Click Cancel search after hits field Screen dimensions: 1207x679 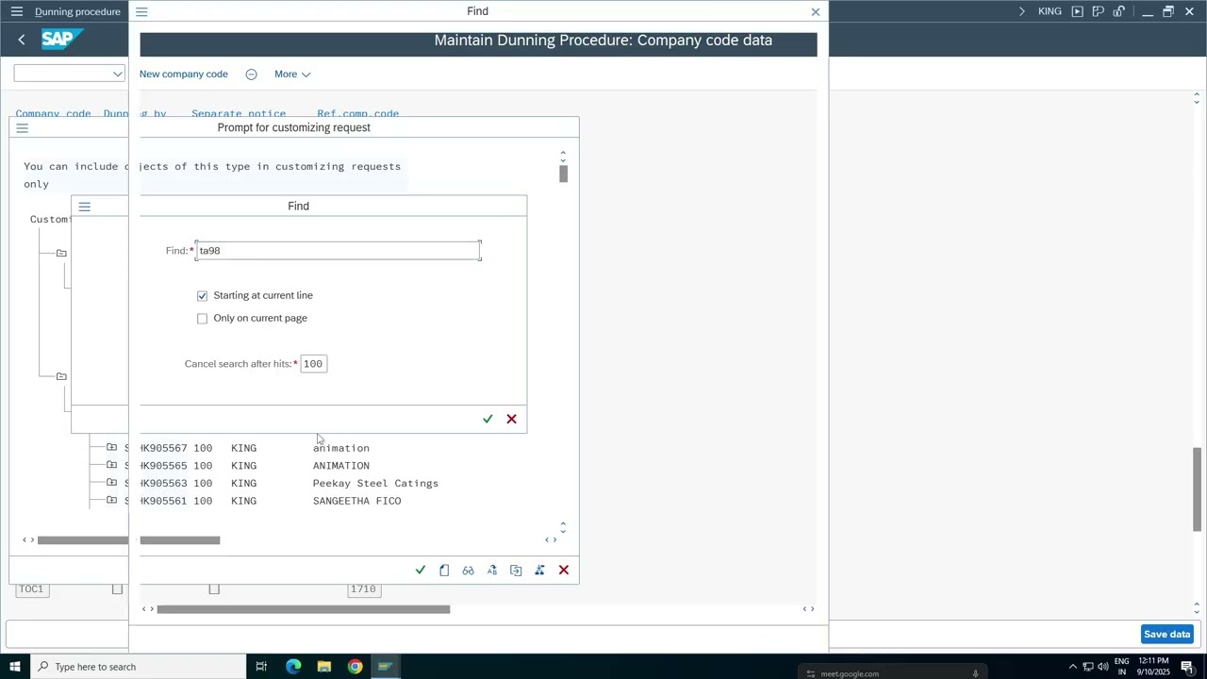coord(314,364)
